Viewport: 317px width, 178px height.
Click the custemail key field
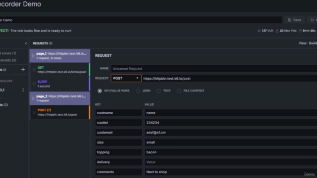pyautogui.click(x=118, y=133)
